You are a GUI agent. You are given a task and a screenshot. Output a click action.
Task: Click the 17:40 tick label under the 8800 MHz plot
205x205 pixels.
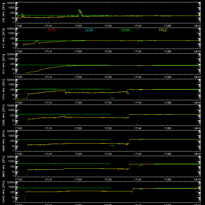(x=138, y=180)
